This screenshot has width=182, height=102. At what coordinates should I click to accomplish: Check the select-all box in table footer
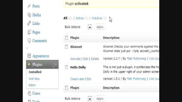66,88
